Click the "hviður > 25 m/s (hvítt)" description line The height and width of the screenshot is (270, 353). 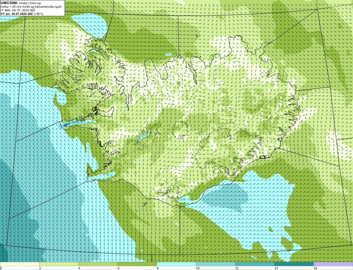pos(31,7)
